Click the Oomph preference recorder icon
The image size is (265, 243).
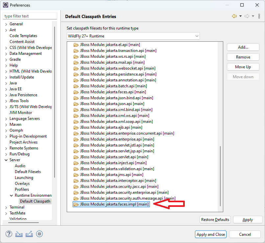point(39,234)
